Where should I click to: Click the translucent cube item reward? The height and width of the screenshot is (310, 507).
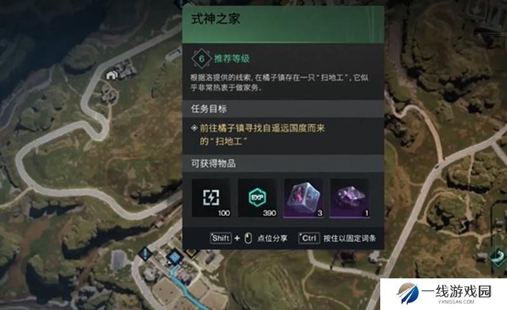tap(304, 198)
